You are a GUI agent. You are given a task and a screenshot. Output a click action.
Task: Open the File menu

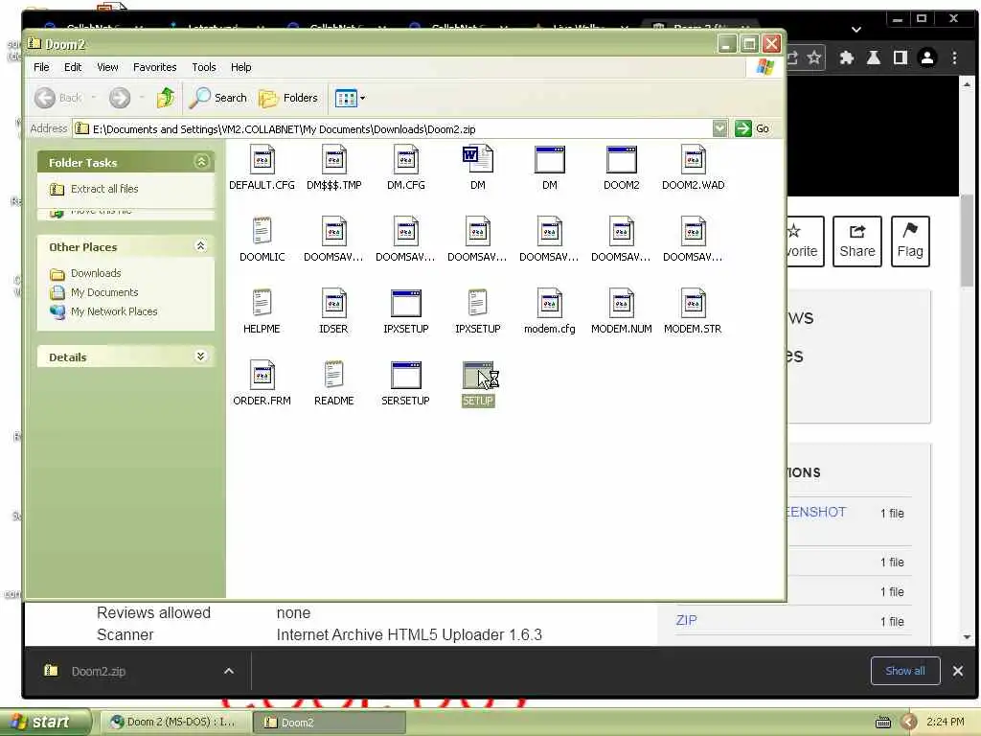[x=41, y=67]
